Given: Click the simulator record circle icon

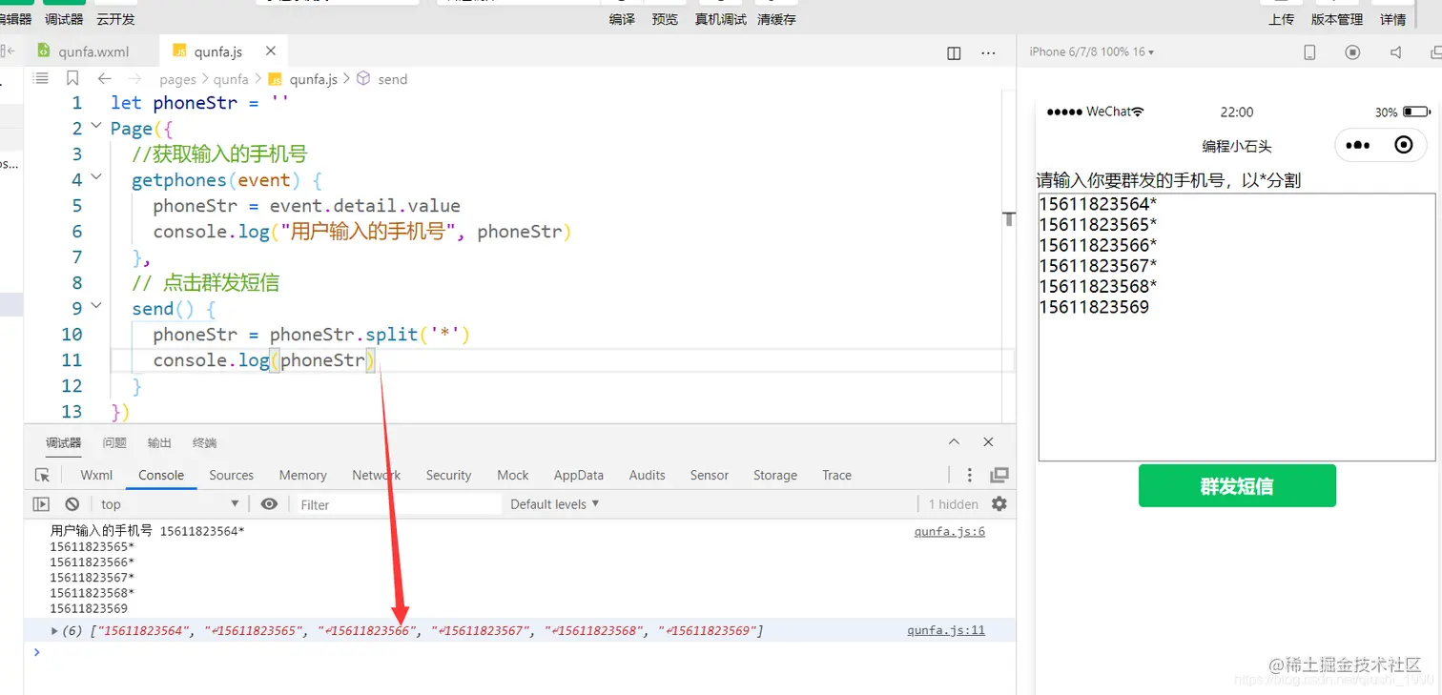Looking at the screenshot, I should (x=1352, y=52).
